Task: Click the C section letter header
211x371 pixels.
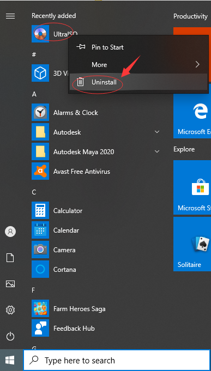Action: point(34,192)
